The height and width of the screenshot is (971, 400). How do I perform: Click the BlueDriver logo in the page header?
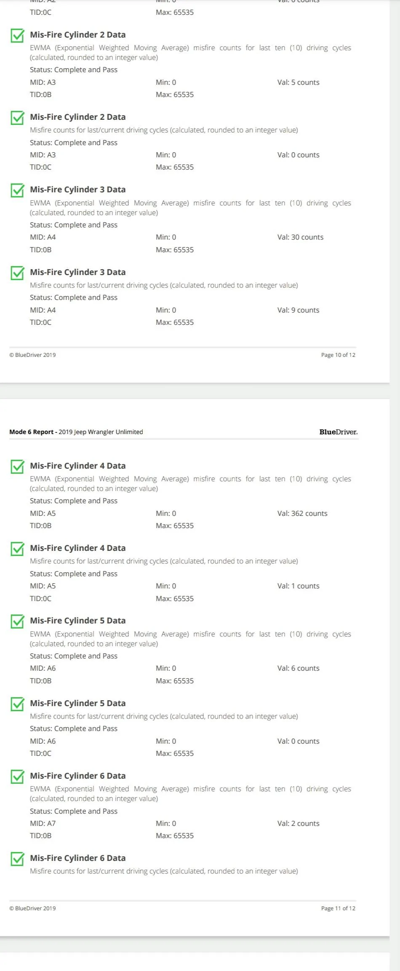pyautogui.click(x=338, y=432)
